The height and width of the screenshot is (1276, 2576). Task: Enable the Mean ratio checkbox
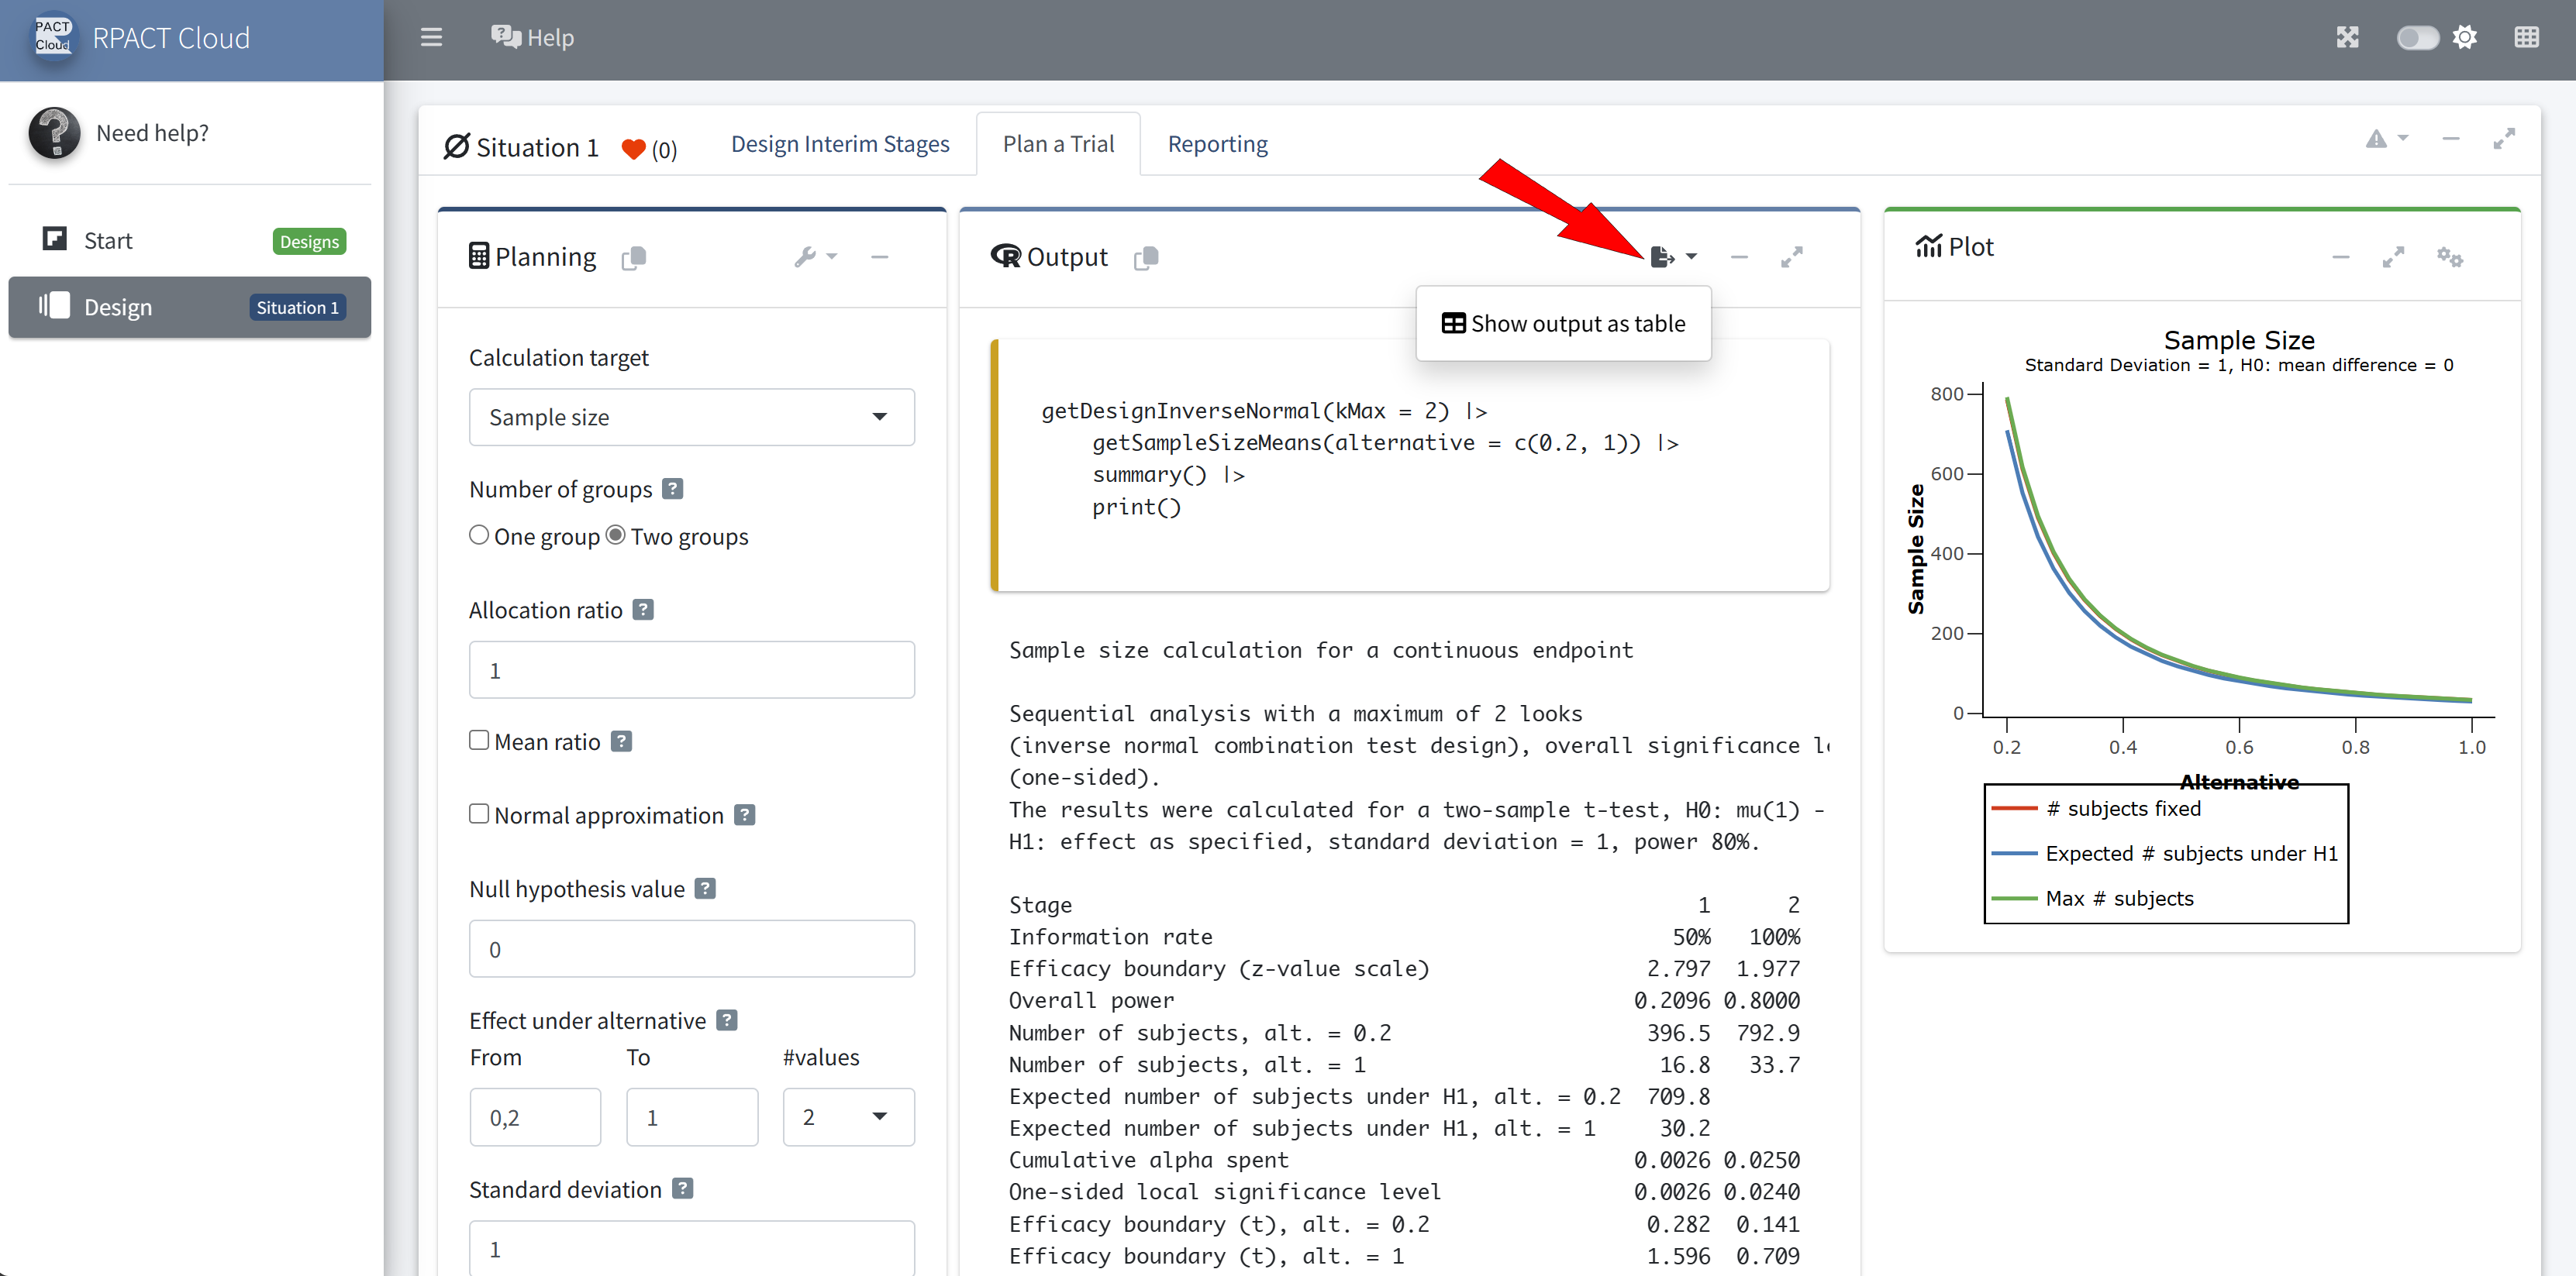tap(479, 741)
